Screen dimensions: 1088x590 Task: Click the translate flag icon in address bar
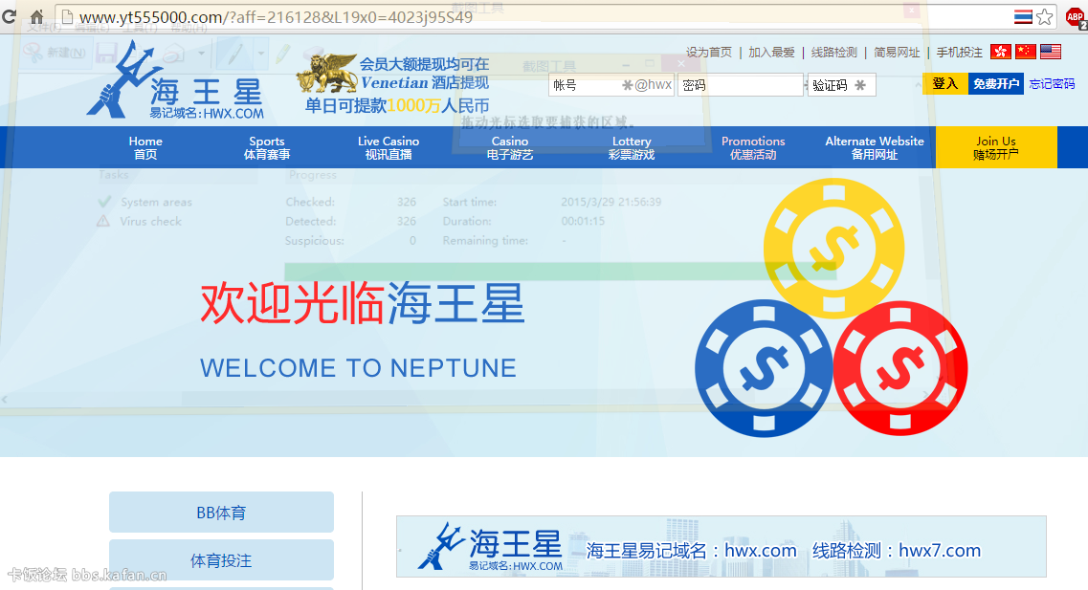[x=1023, y=17]
